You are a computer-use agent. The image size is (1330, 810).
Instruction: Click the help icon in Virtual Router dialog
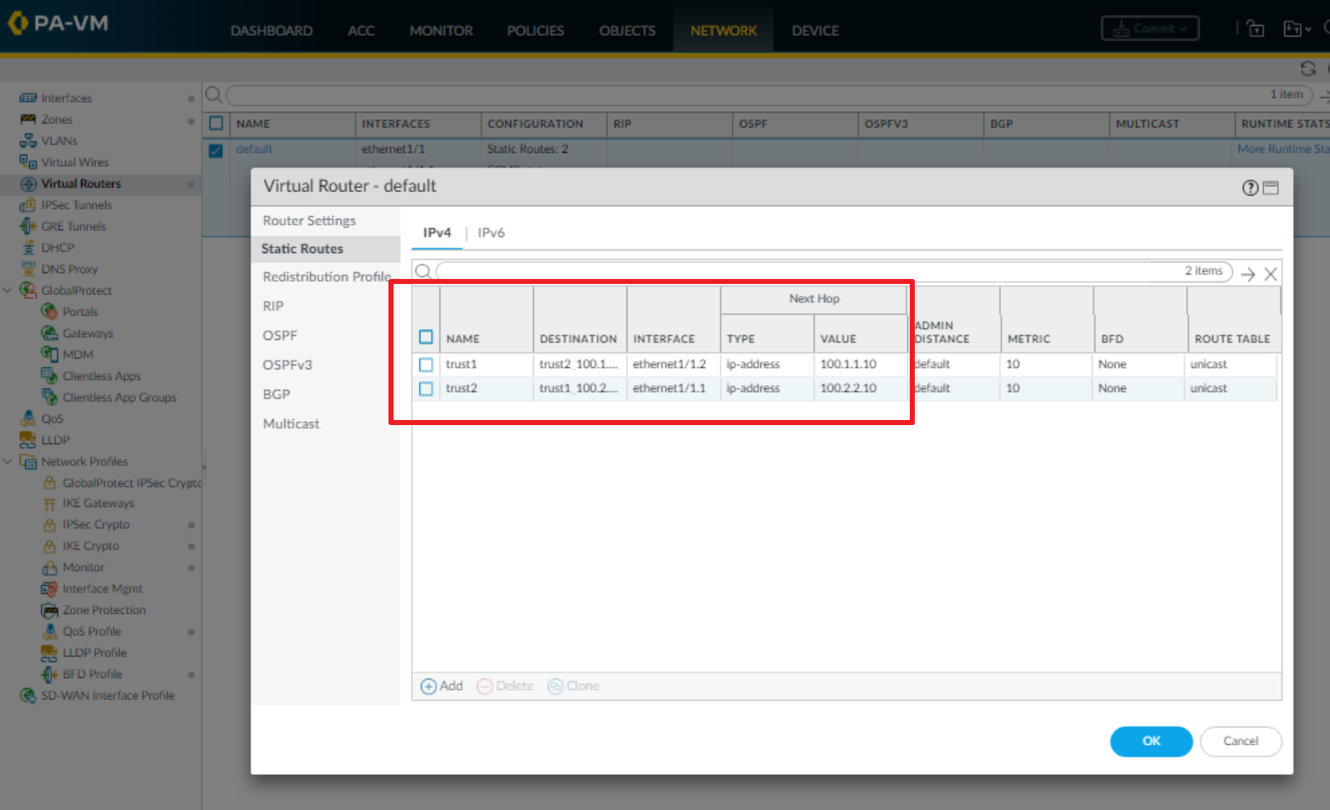click(1250, 188)
